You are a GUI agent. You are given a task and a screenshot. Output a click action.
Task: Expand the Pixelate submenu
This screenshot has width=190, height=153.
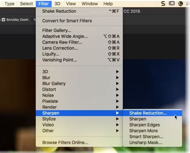click(79, 101)
